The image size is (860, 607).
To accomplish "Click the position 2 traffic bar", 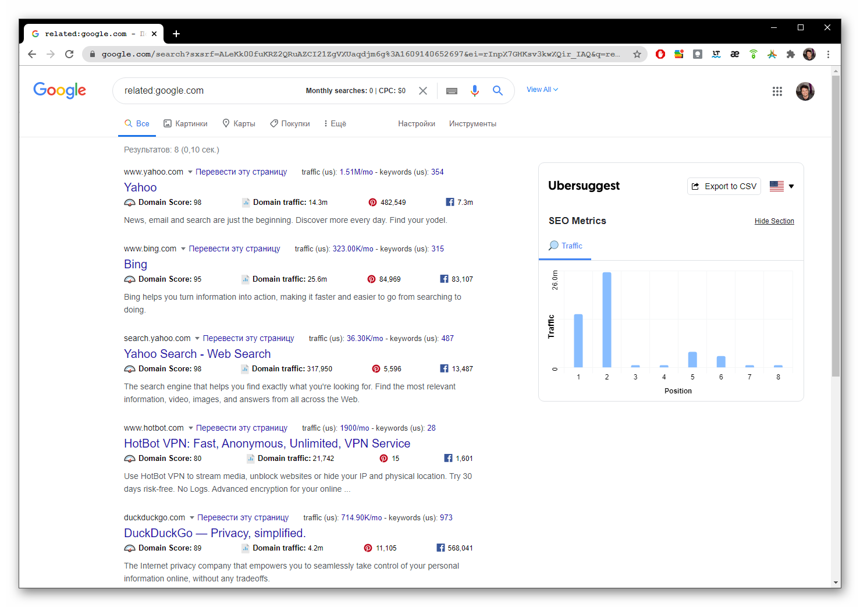I will tap(607, 320).
